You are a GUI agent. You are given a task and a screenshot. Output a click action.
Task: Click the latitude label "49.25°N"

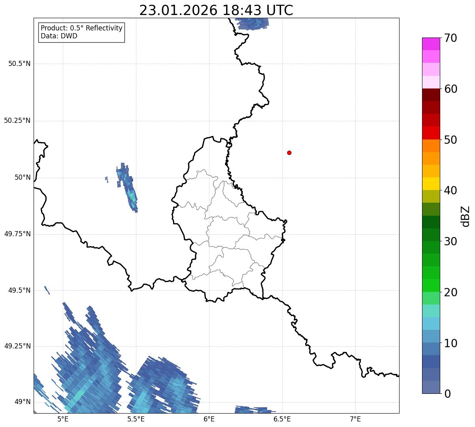pyautogui.click(x=17, y=346)
